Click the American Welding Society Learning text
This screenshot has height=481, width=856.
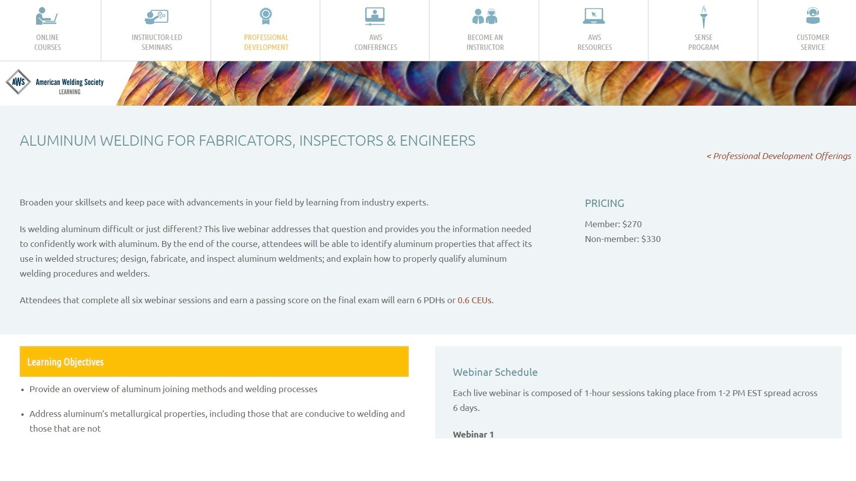[70, 85]
